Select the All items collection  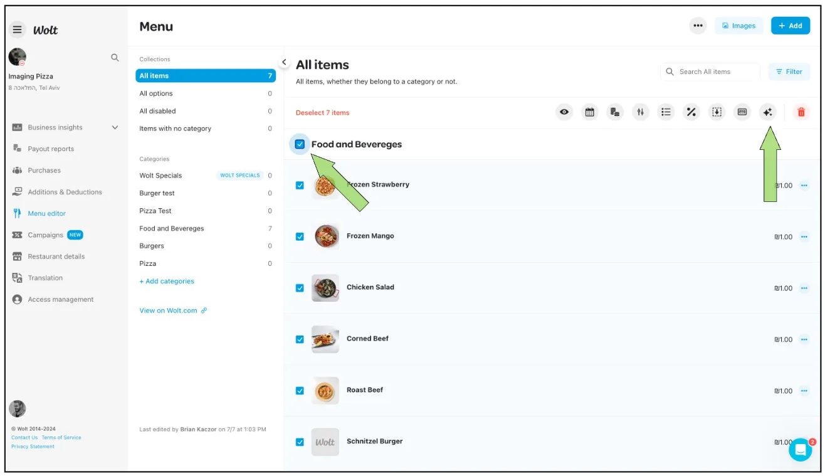206,76
